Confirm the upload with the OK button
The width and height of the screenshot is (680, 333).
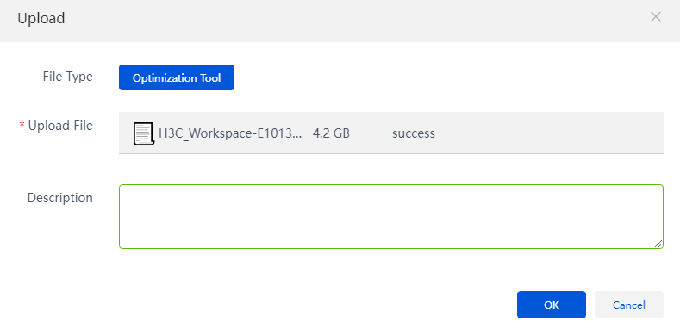tap(552, 305)
